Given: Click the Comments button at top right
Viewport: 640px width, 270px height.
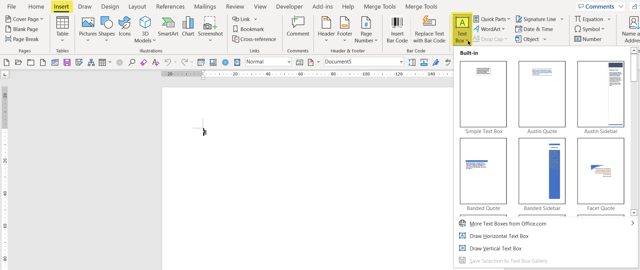Looking at the screenshot, I should coord(600,7).
